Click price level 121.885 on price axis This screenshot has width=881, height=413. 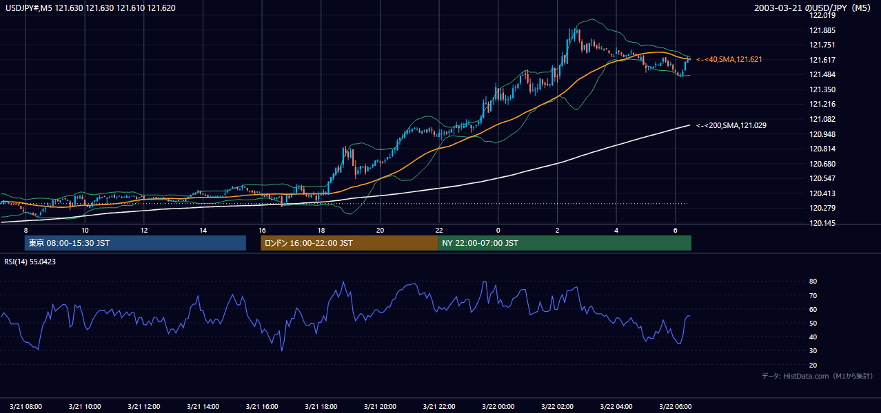point(823,30)
